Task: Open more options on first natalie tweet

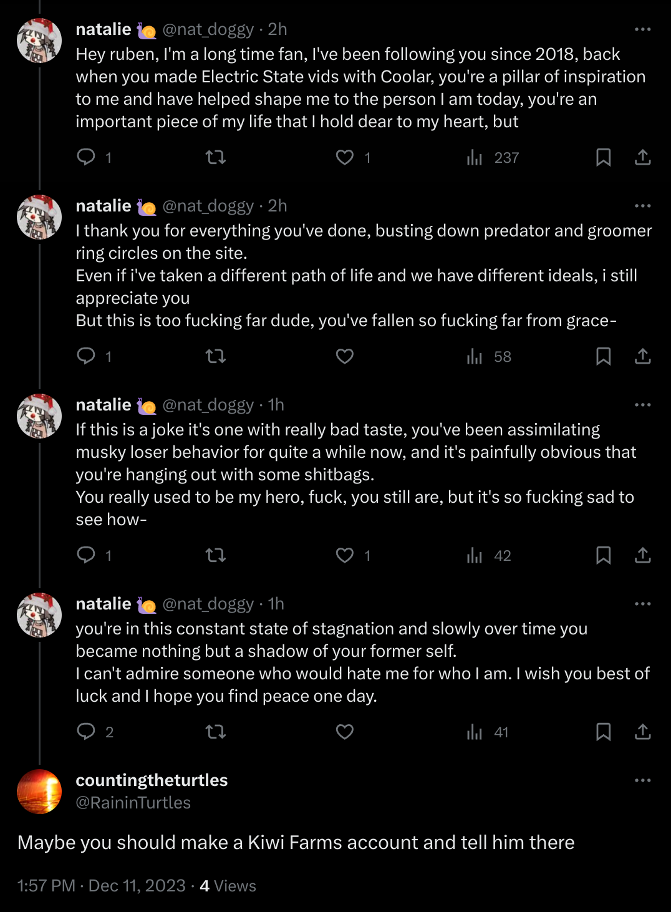Action: [642, 29]
